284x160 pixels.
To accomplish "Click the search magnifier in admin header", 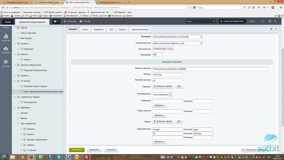I will click(x=214, y=21).
